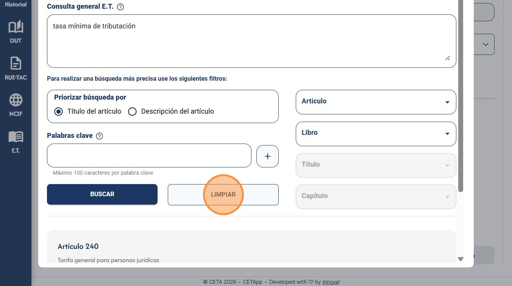Open the DUT book icon in sidebar
512x286 pixels.
pyautogui.click(x=16, y=27)
